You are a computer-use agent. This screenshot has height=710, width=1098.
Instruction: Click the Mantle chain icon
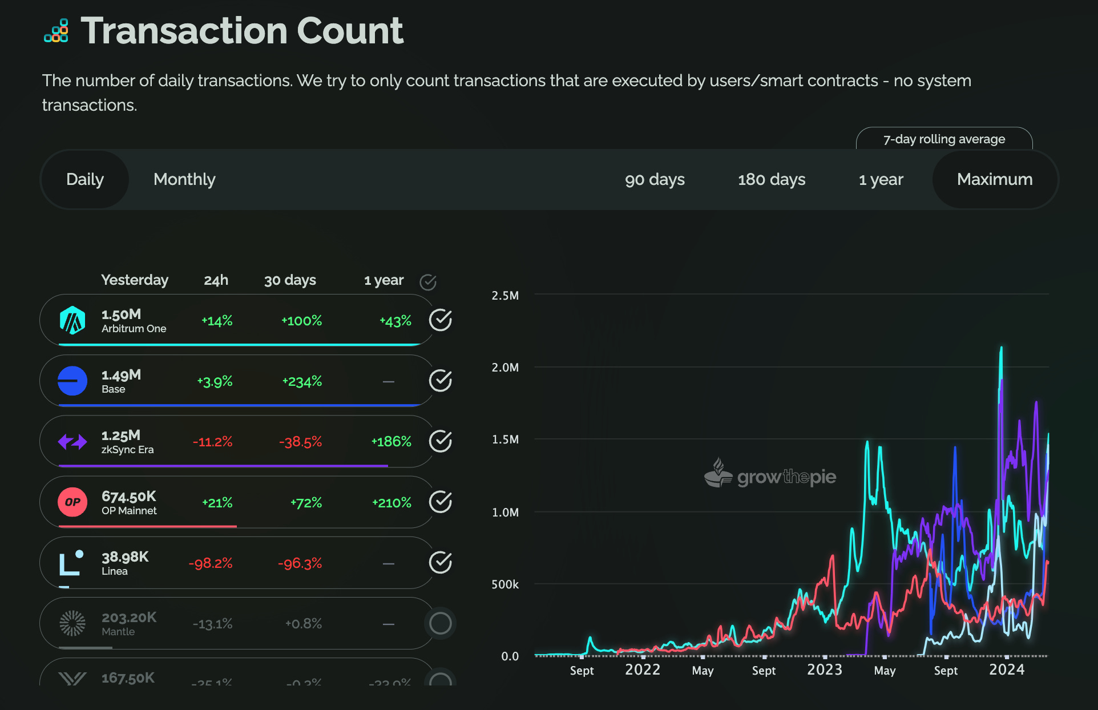click(x=72, y=623)
